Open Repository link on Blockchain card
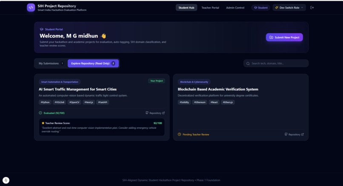The width and height of the screenshot is (343, 186). pyautogui.click(x=294, y=134)
